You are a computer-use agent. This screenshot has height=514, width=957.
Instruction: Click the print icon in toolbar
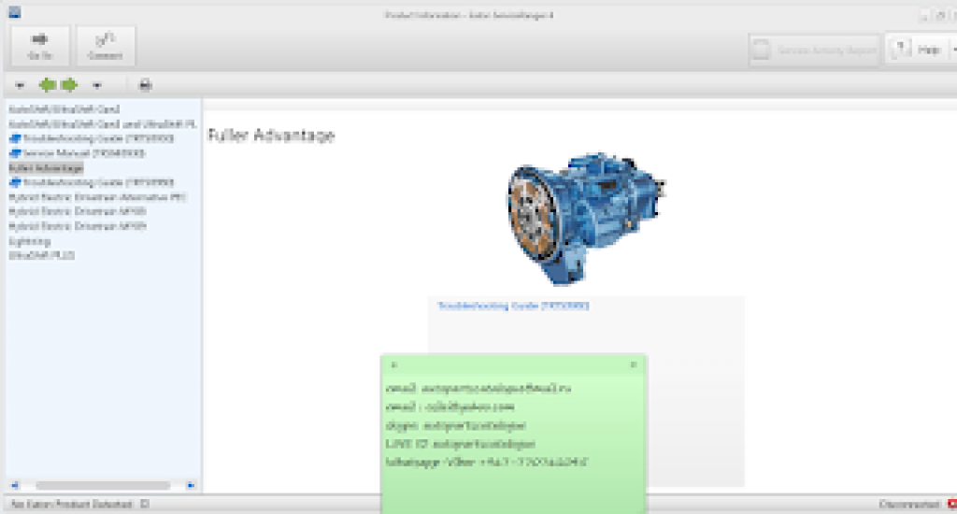tap(145, 85)
